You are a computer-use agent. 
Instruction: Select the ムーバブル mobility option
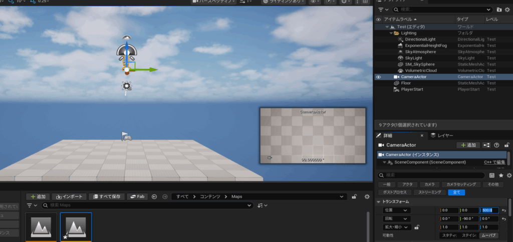(x=489, y=235)
